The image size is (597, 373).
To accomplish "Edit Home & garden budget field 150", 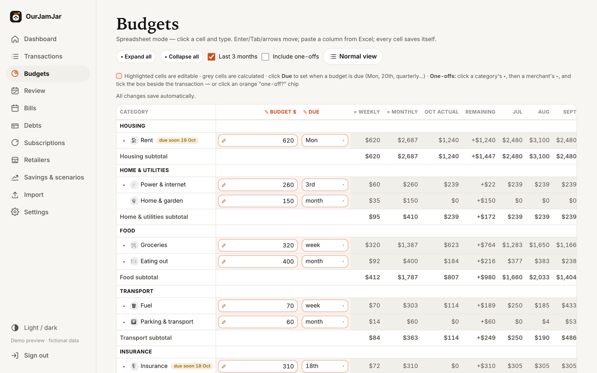I will tap(258, 201).
